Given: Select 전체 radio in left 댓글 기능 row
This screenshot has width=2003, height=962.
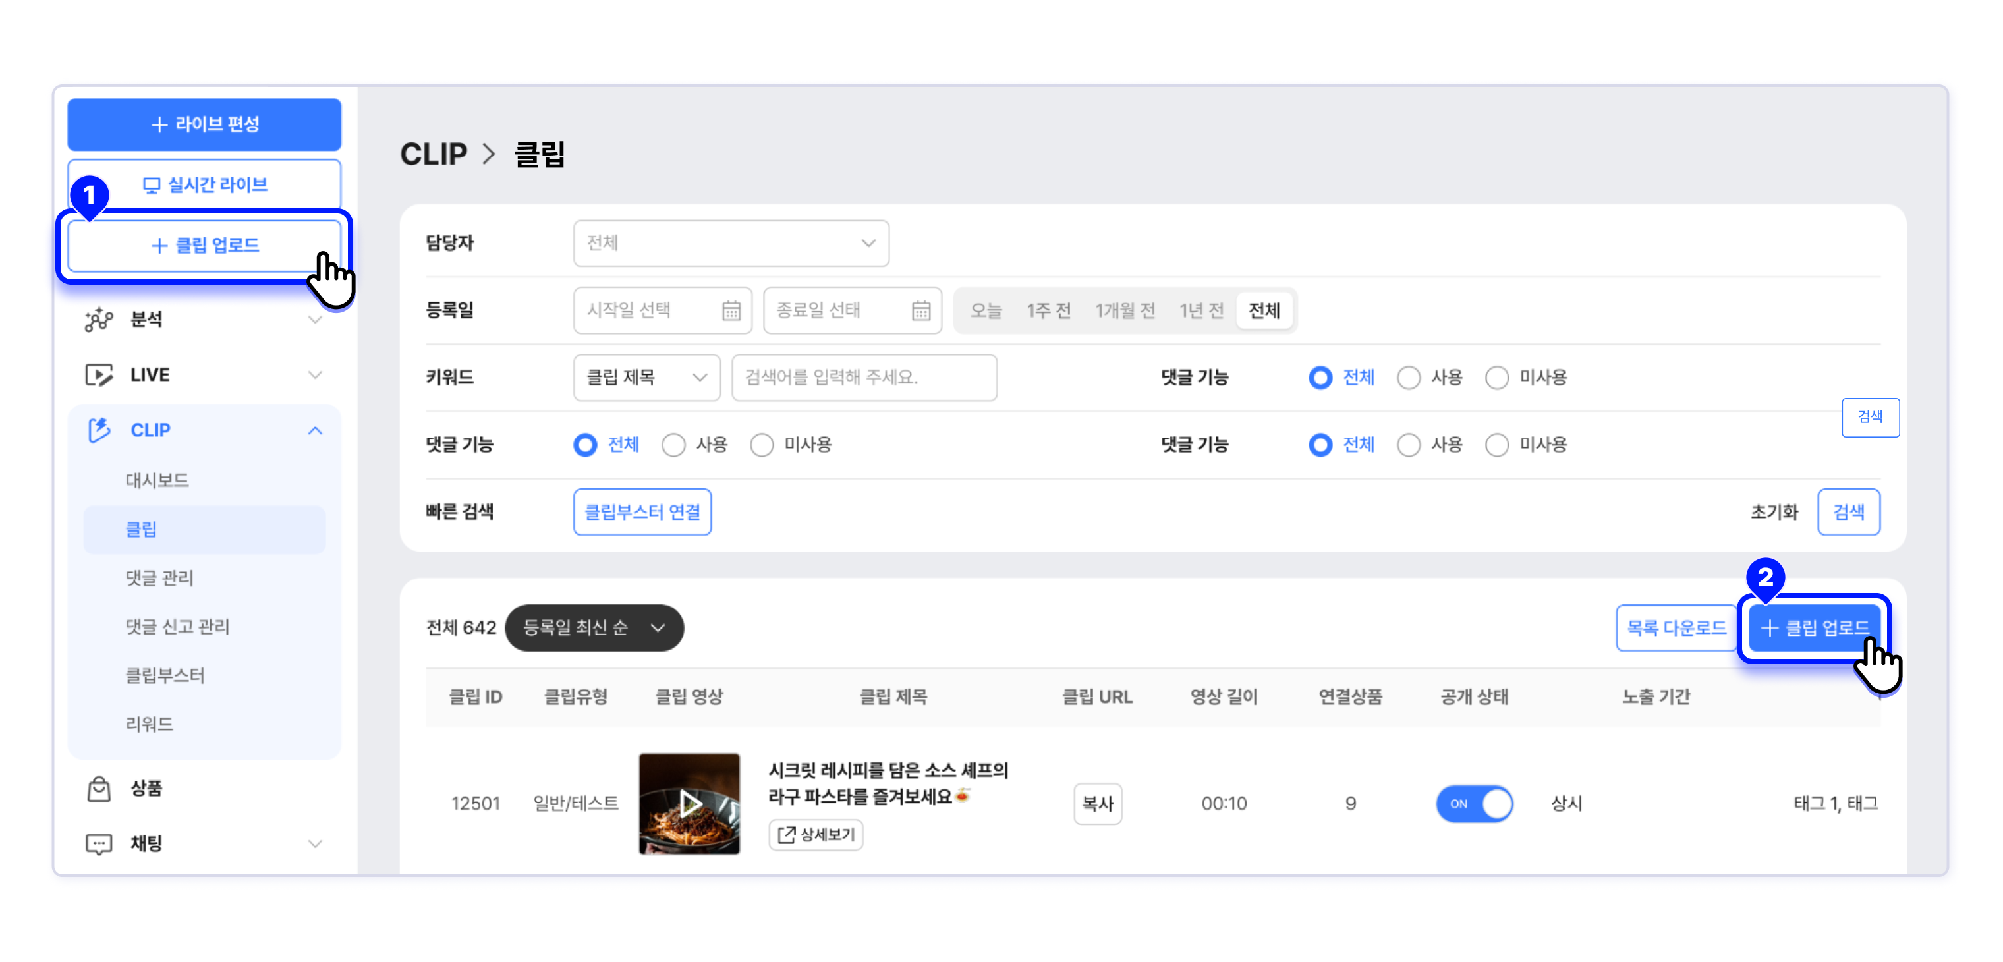Looking at the screenshot, I should click(x=584, y=445).
